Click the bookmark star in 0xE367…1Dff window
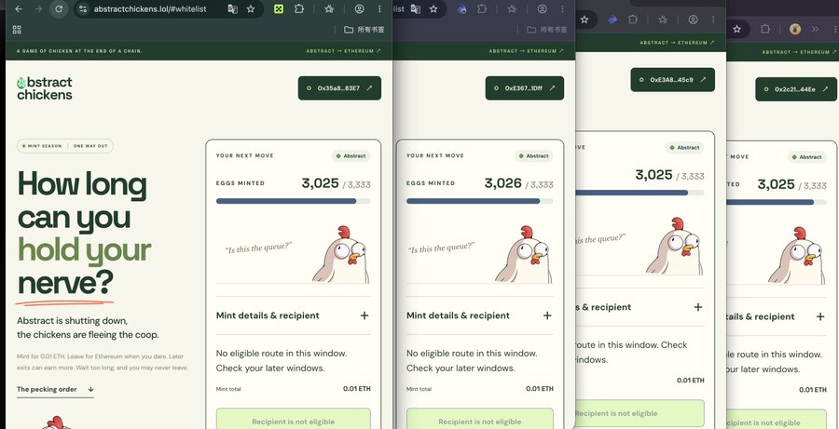This screenshot has height=429, width=839. coord(433,9)
